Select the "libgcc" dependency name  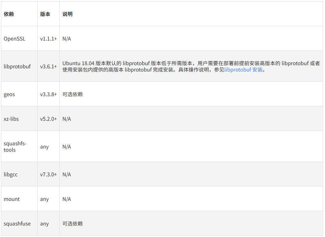11,174
